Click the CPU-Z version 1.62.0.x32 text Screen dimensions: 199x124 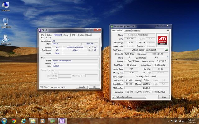point(58,87)
